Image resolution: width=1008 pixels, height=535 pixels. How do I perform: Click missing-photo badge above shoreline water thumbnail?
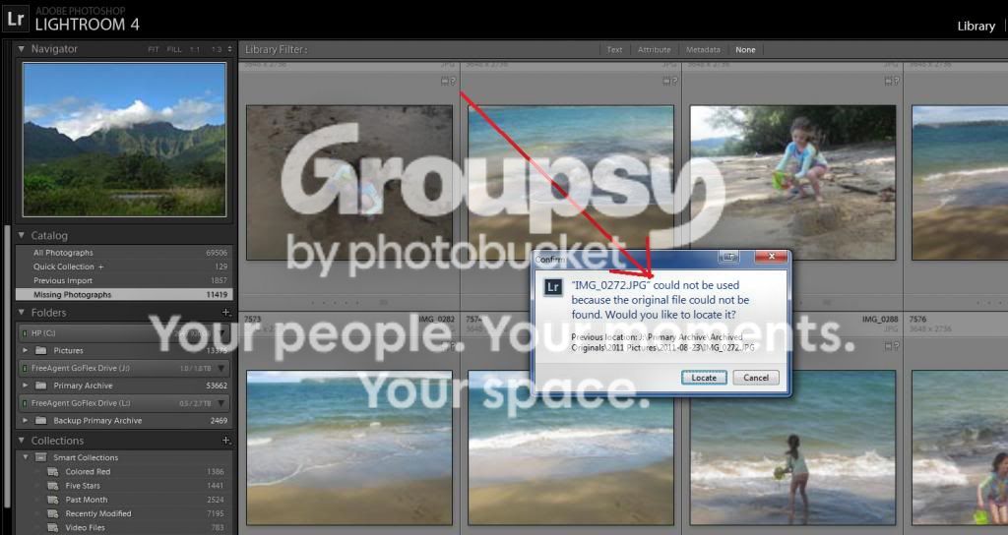(x=669, y=81)
